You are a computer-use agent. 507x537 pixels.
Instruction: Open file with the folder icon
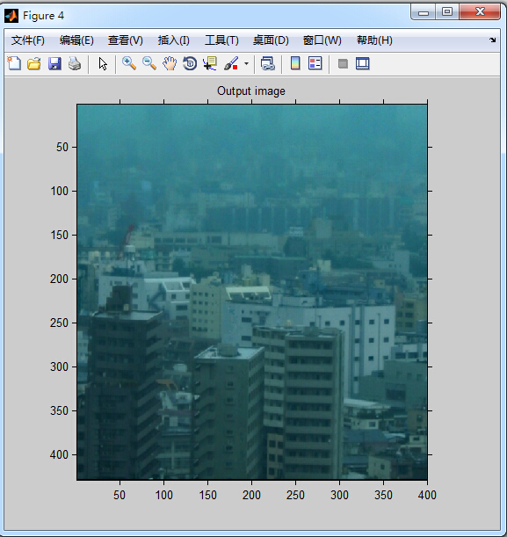34,63
